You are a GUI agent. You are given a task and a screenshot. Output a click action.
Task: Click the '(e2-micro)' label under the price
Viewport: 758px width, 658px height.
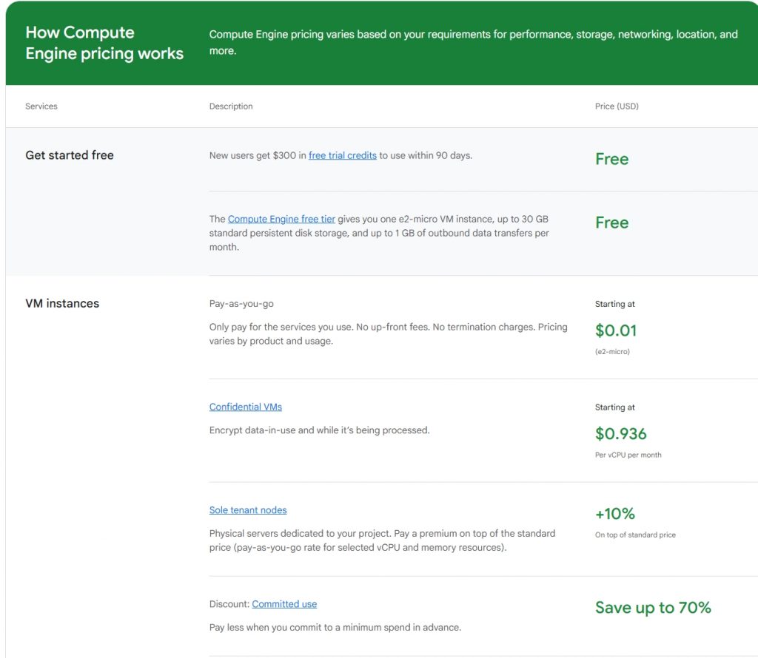click(x=612, y=352)
